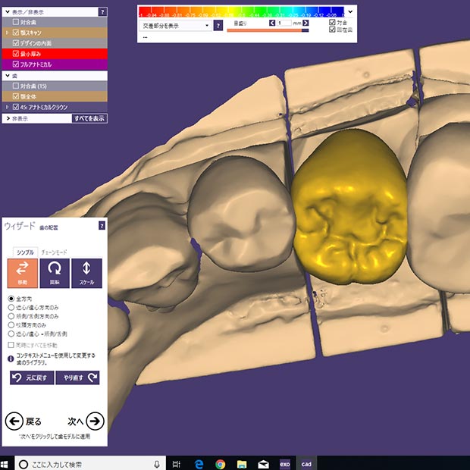Click the 元に戻す undo button
This screenshot has height=470, width=470.
pyautogui.click(x=30, y=378)
